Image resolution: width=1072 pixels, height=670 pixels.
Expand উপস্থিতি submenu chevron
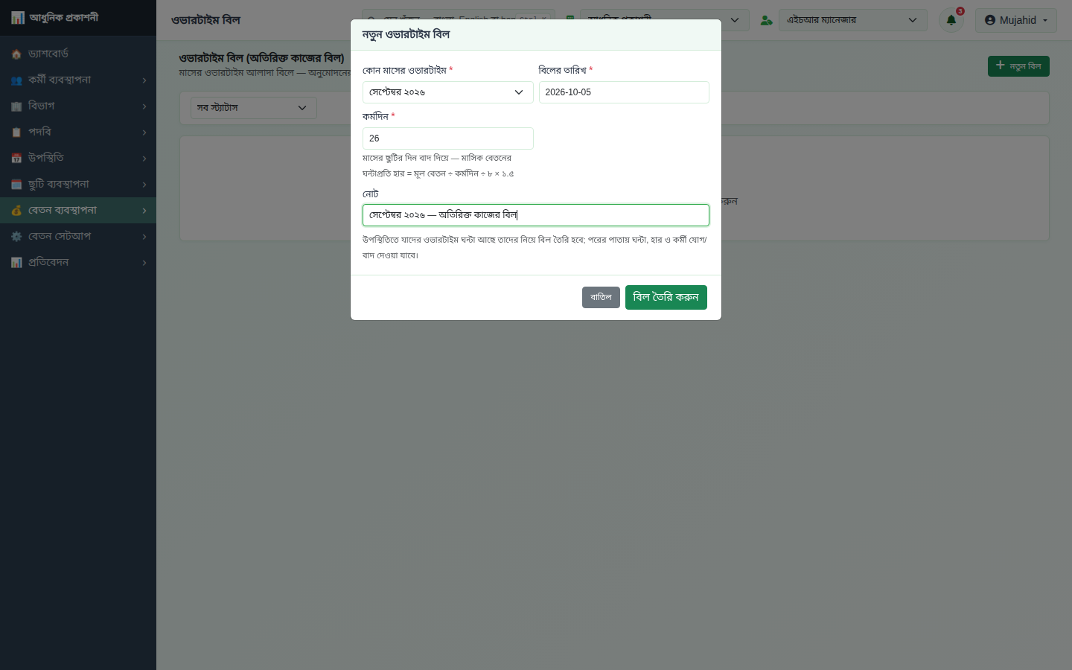(144, 159)
